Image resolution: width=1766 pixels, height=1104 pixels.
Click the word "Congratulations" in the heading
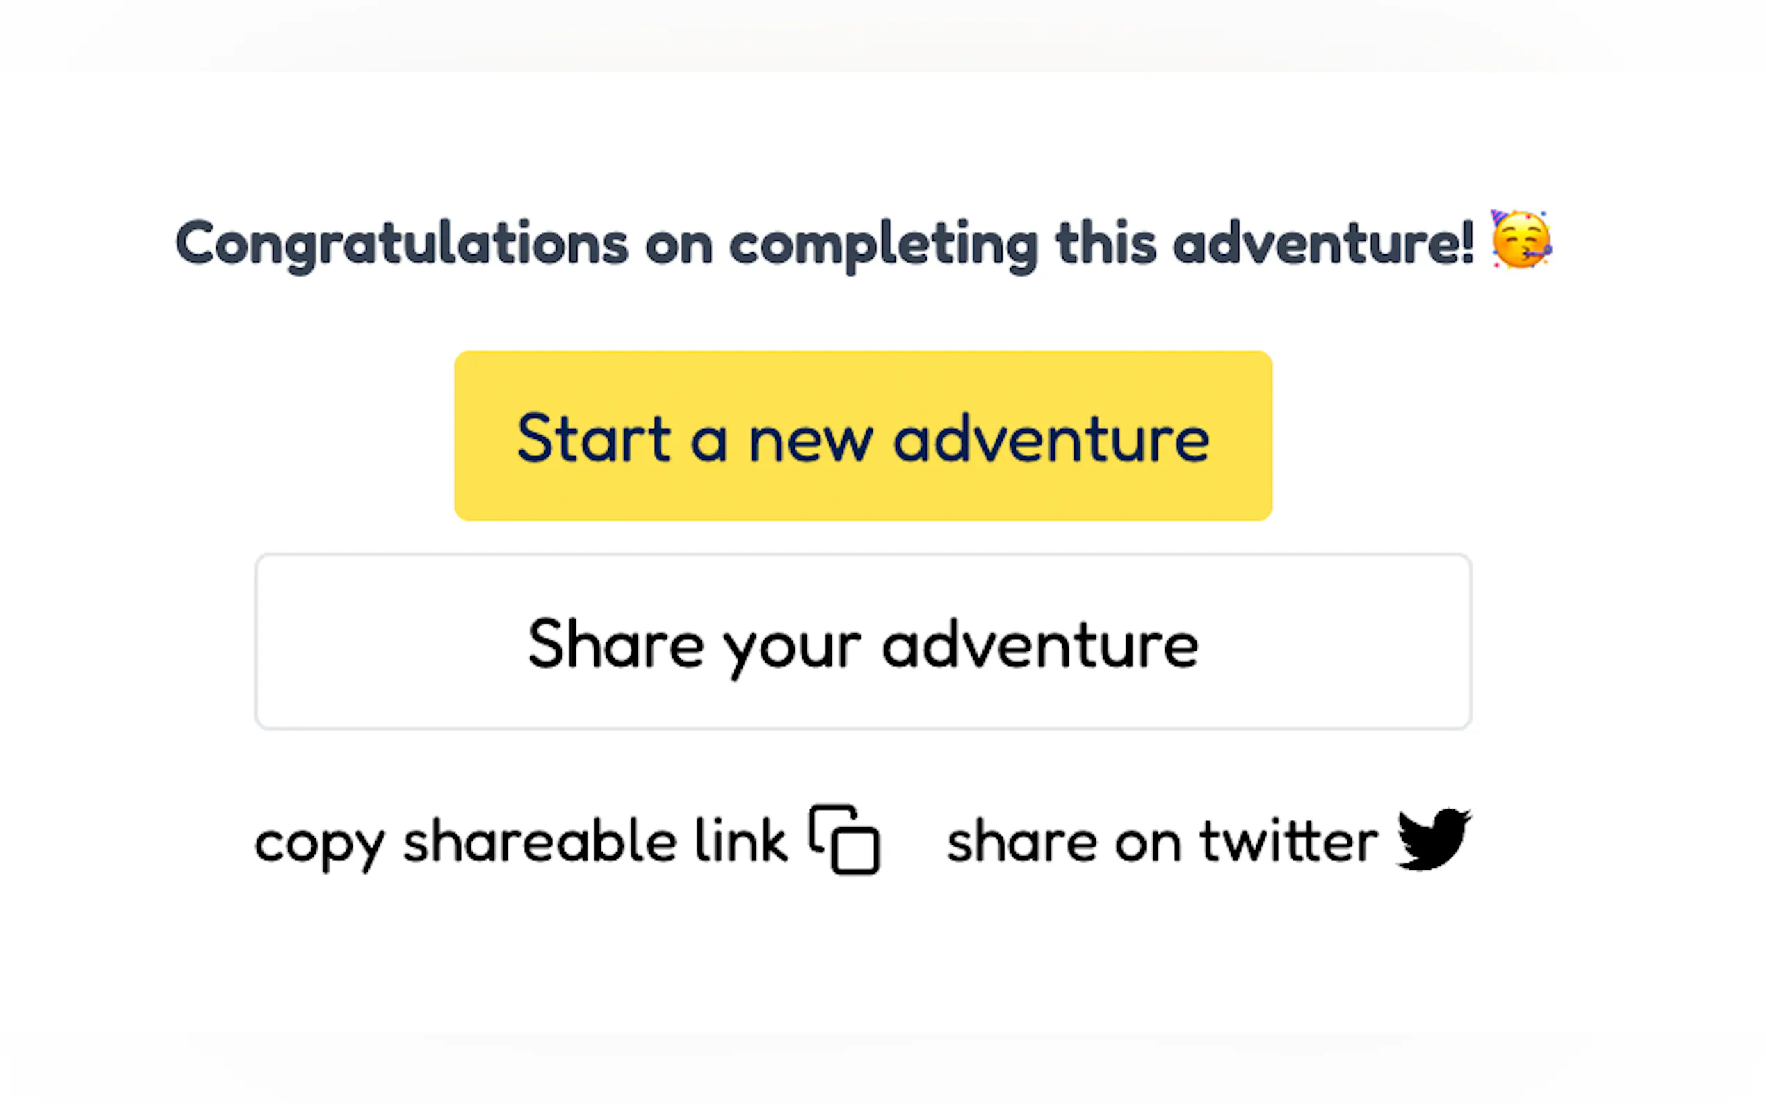[x=402, y=245]
